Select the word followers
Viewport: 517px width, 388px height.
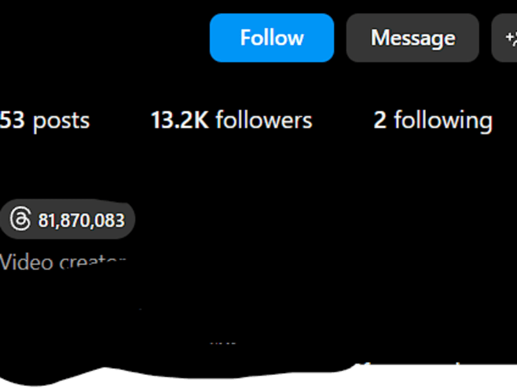pyautogui.click(x=264, y=120)
